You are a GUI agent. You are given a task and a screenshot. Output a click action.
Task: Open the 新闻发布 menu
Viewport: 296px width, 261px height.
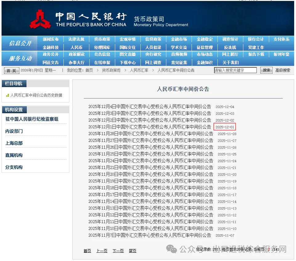(51, 39)
